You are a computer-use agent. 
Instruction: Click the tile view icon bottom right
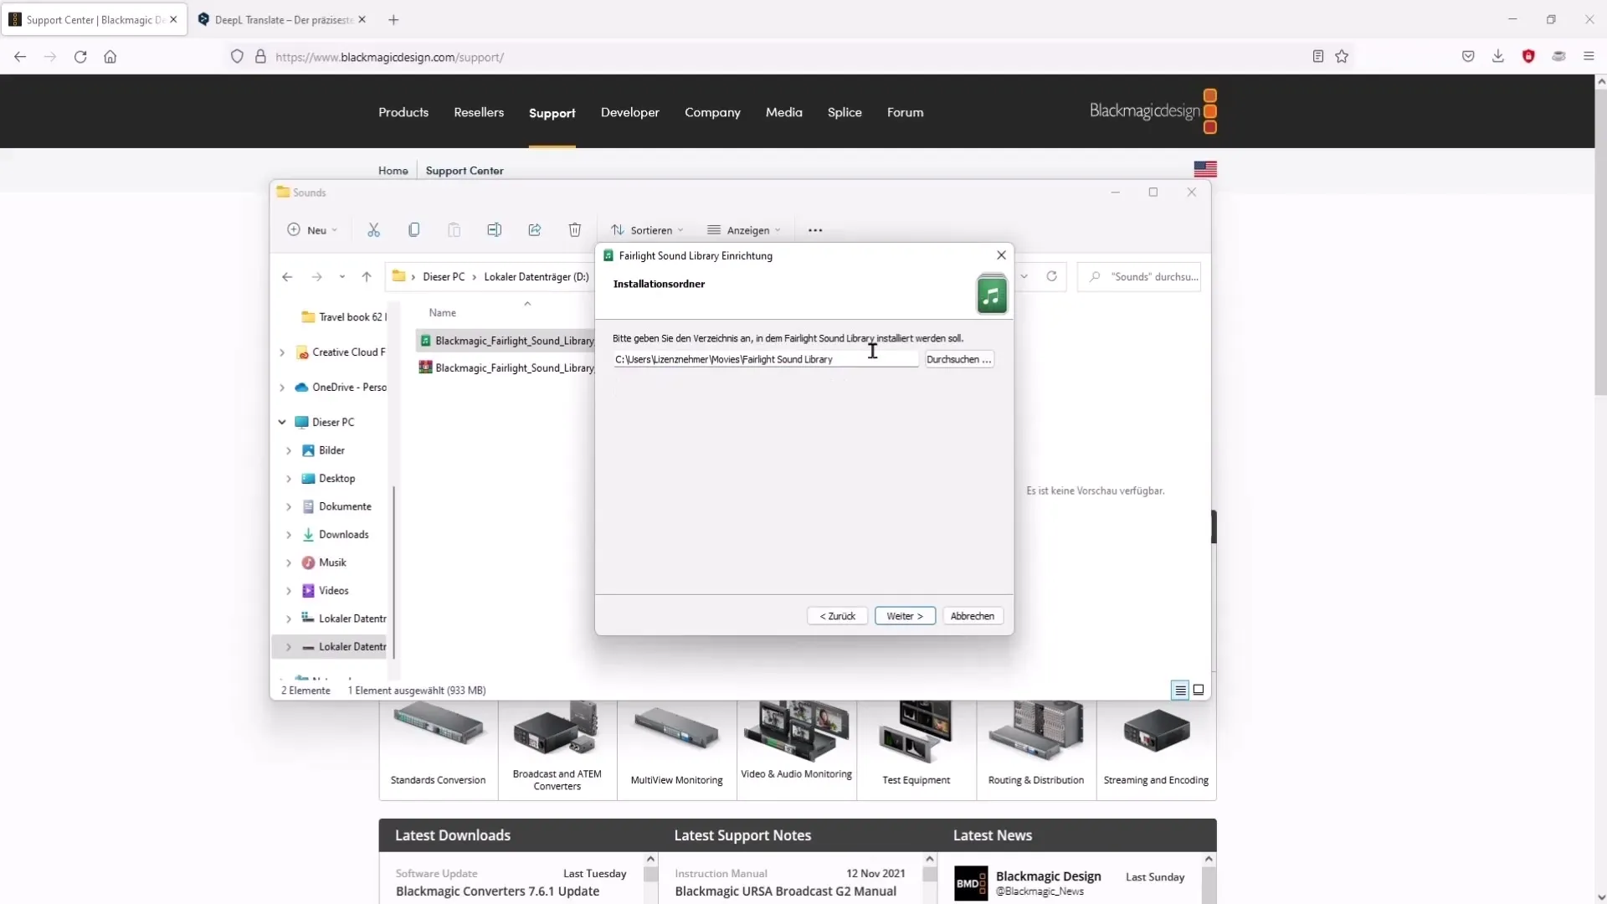pyautogui.click(x=1199, y=690)
